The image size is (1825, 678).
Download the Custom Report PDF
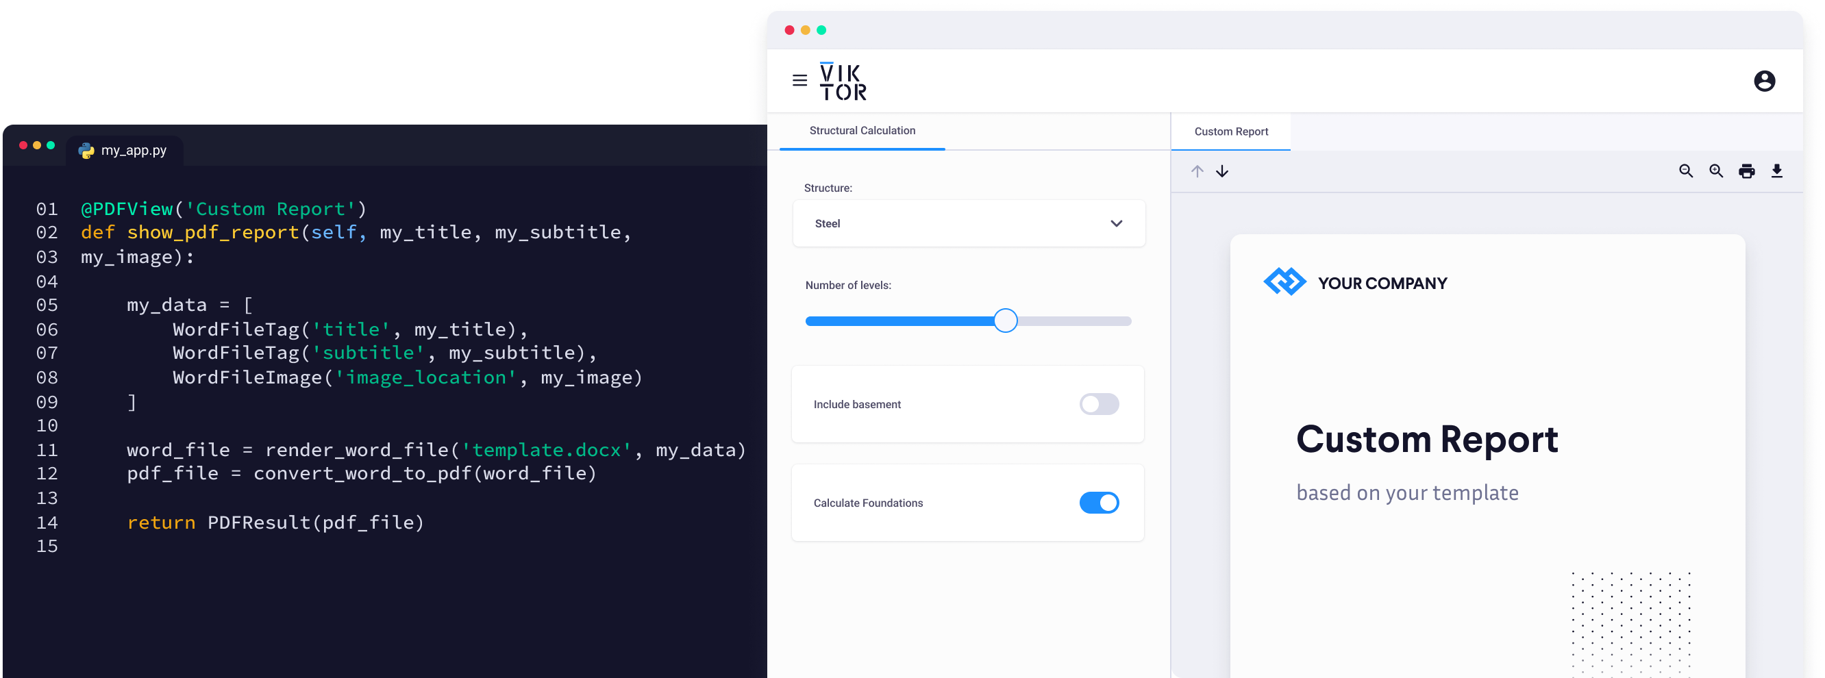[1776, 171]
